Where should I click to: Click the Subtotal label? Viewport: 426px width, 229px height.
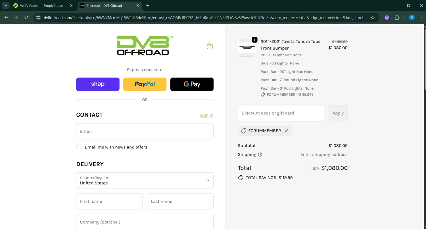pyautogui.click(x=247, y=146)
